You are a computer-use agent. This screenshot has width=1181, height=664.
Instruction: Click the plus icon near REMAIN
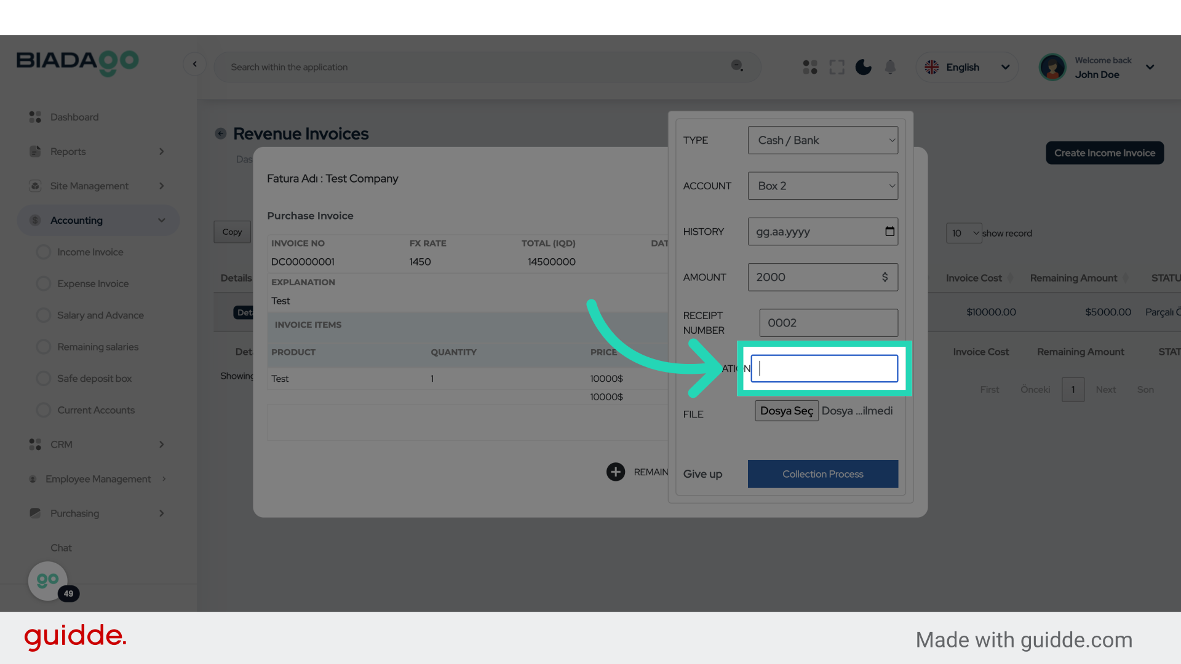[615, 472]
